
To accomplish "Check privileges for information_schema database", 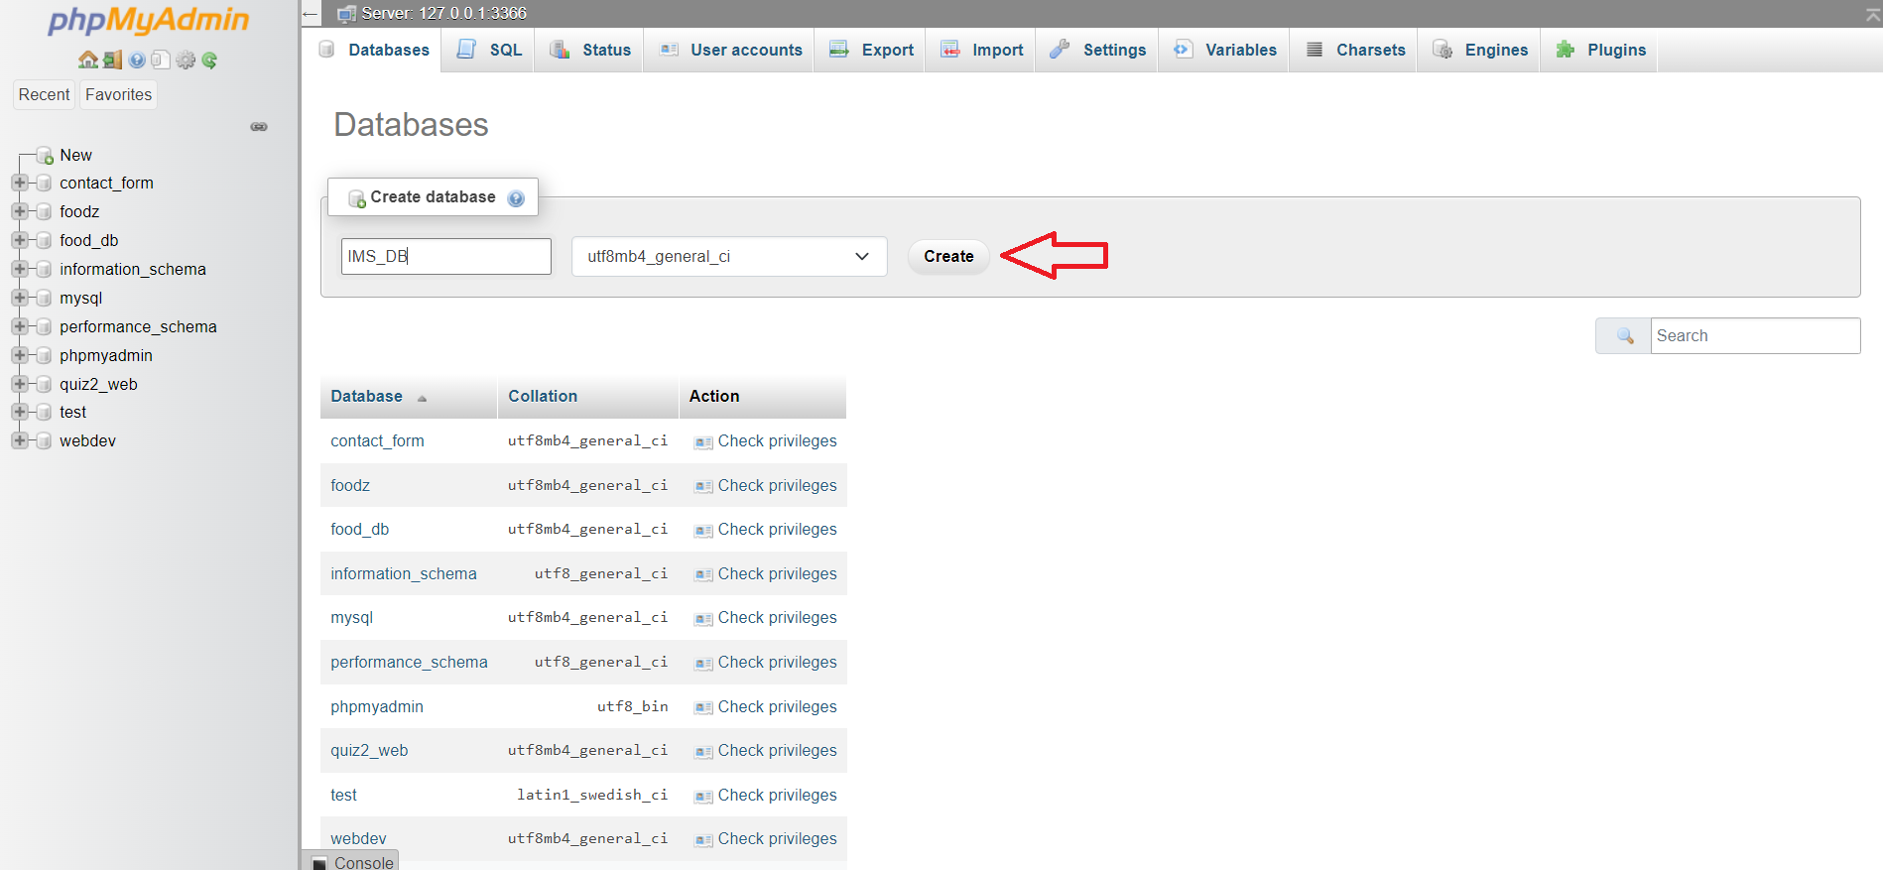I will [x=766, y=574].
